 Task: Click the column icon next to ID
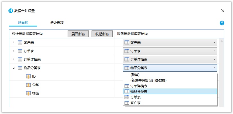(28, 76)
